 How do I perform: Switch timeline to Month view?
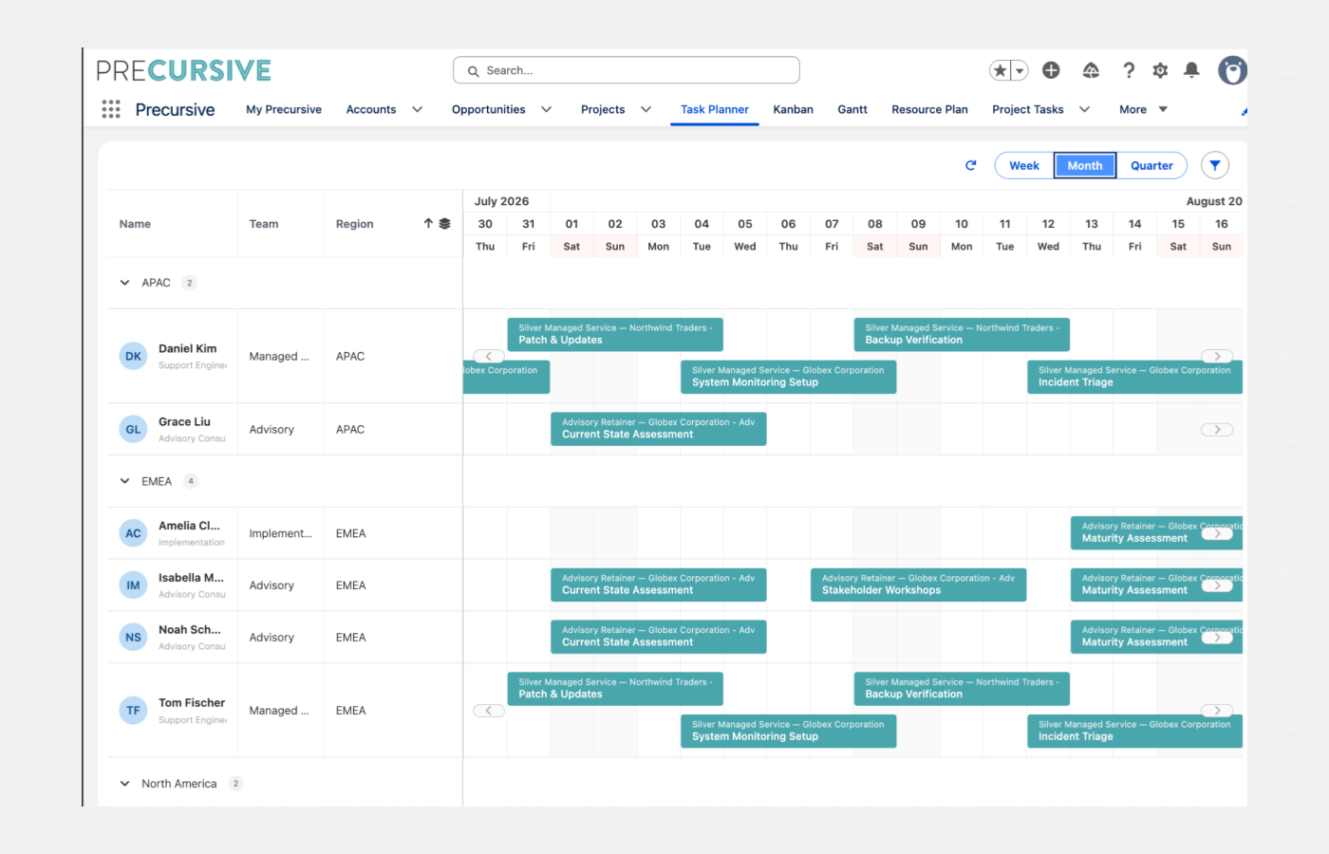click(1085, 165)
